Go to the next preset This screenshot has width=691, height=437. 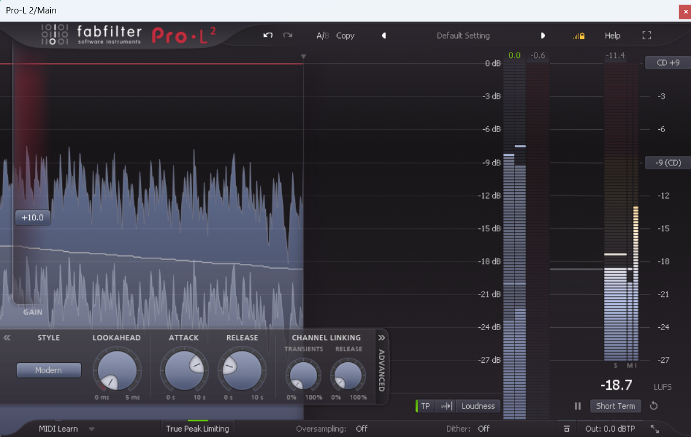(x=543, y=35)
